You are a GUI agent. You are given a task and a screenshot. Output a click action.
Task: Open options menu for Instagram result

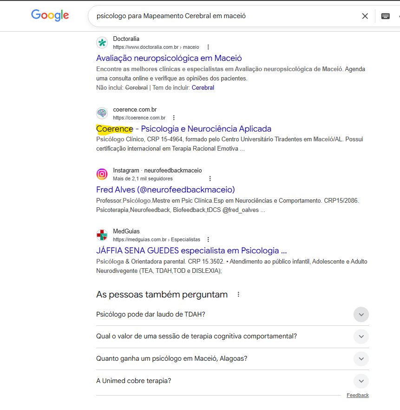click(210, 179)
